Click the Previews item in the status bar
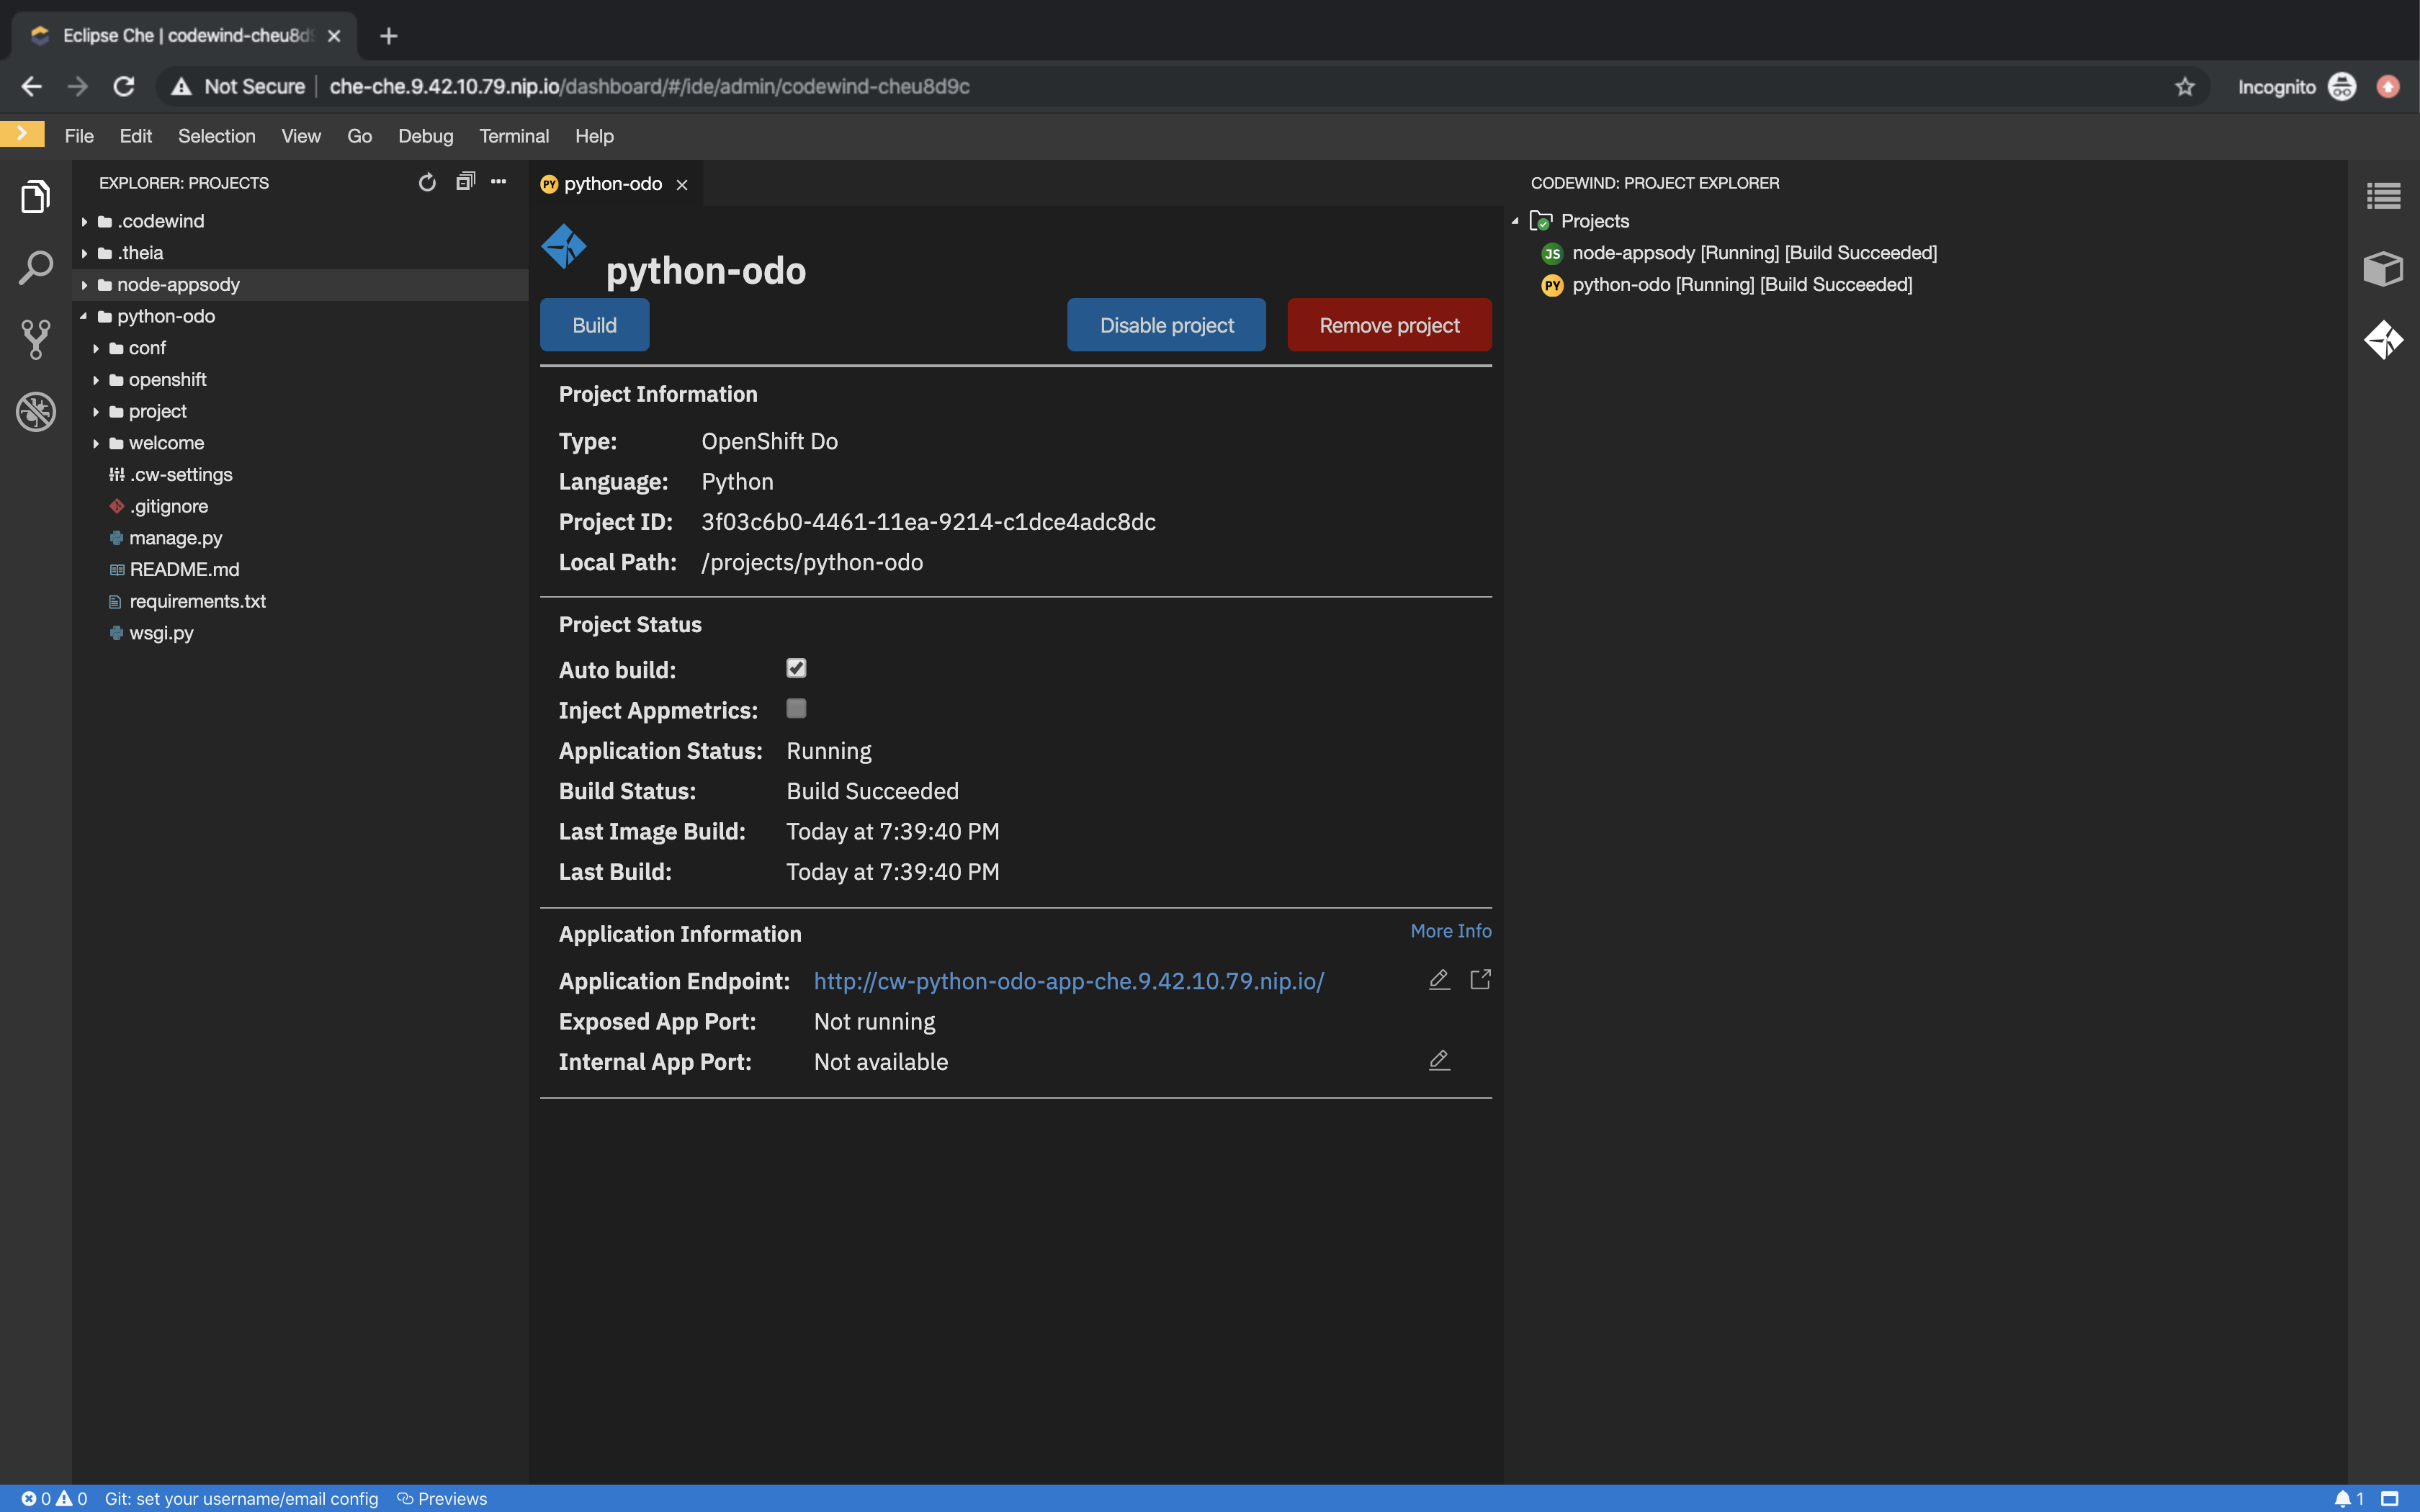Screen dimensions: 2420x1512 coord(444,1498)
